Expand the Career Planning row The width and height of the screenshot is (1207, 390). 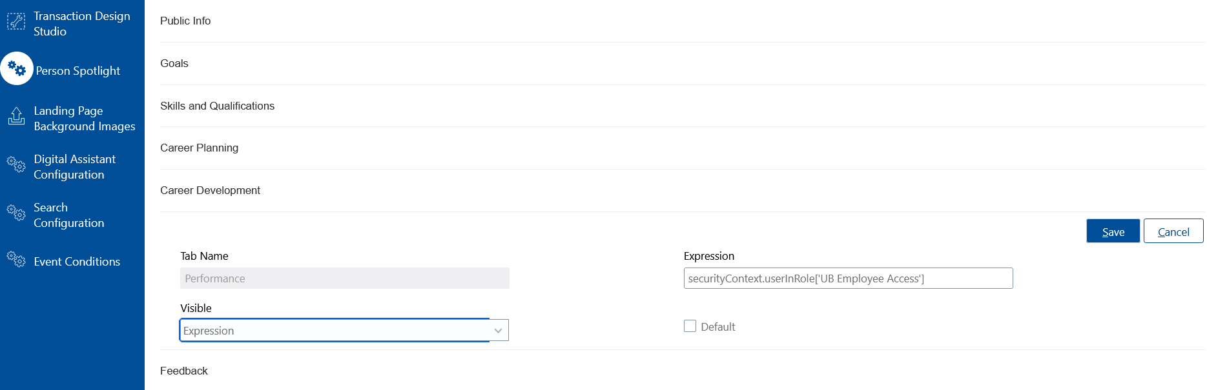[x=682, y=148]
